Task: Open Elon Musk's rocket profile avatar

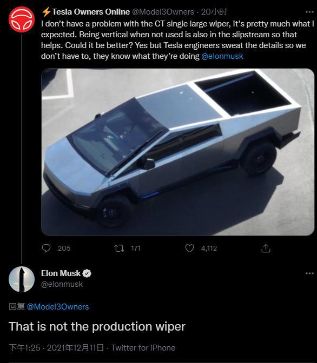Action: coord(22,279)
